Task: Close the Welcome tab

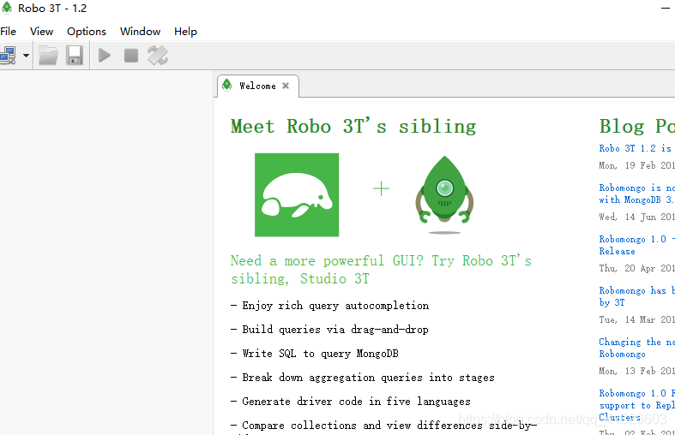Action: pos(286,86)
